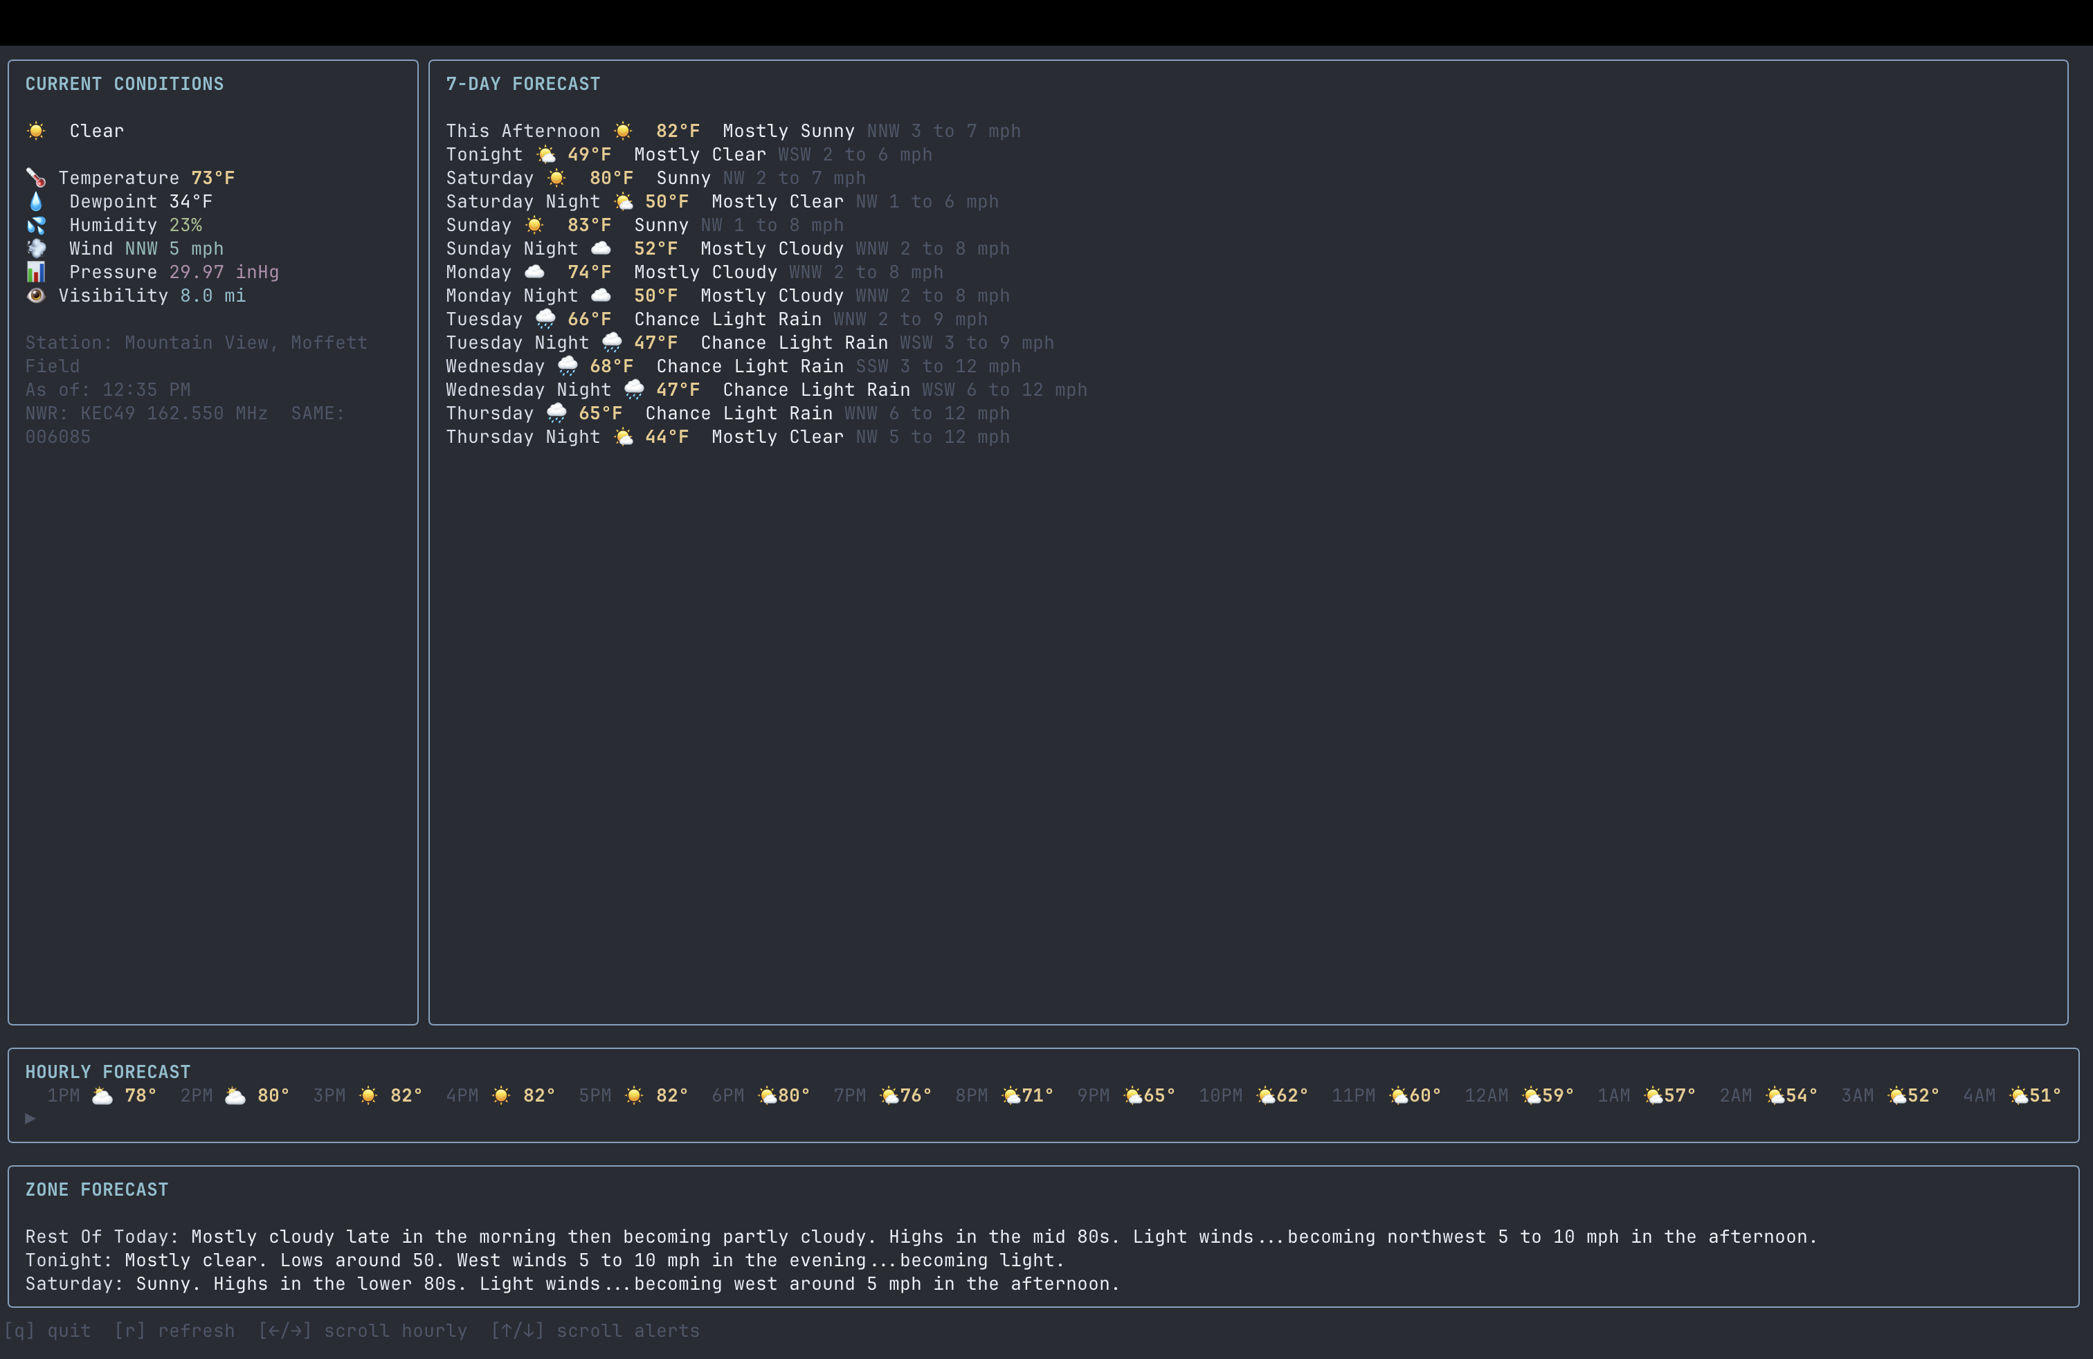Click the Visibility eye icon

36,295
